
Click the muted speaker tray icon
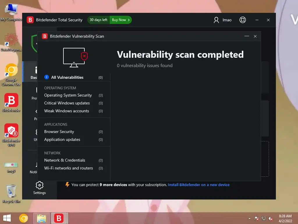coord(270,218)
